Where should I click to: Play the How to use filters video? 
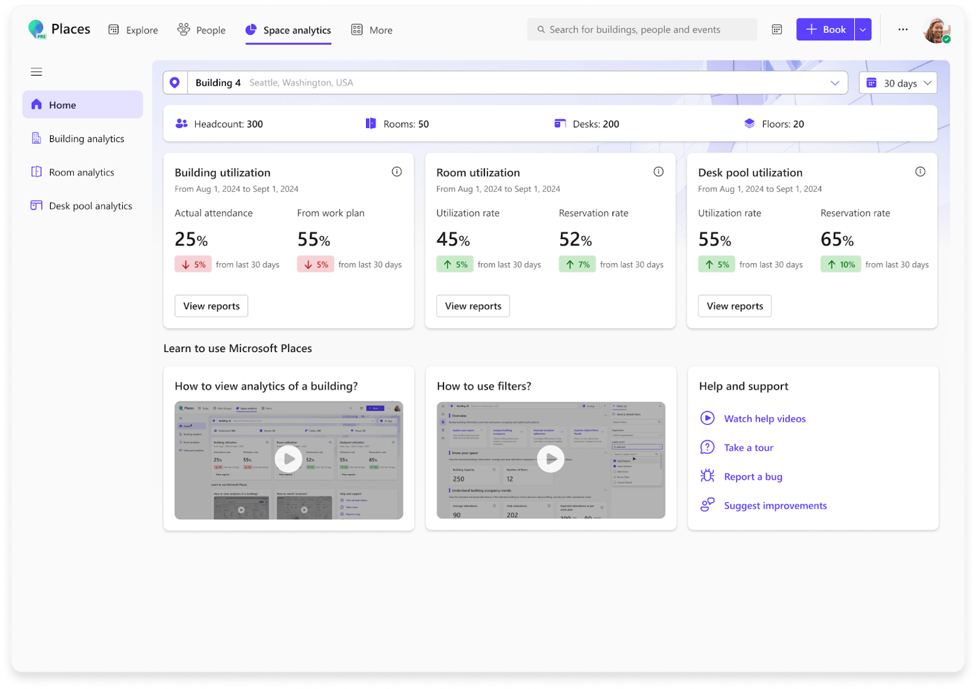coord(551,459)
